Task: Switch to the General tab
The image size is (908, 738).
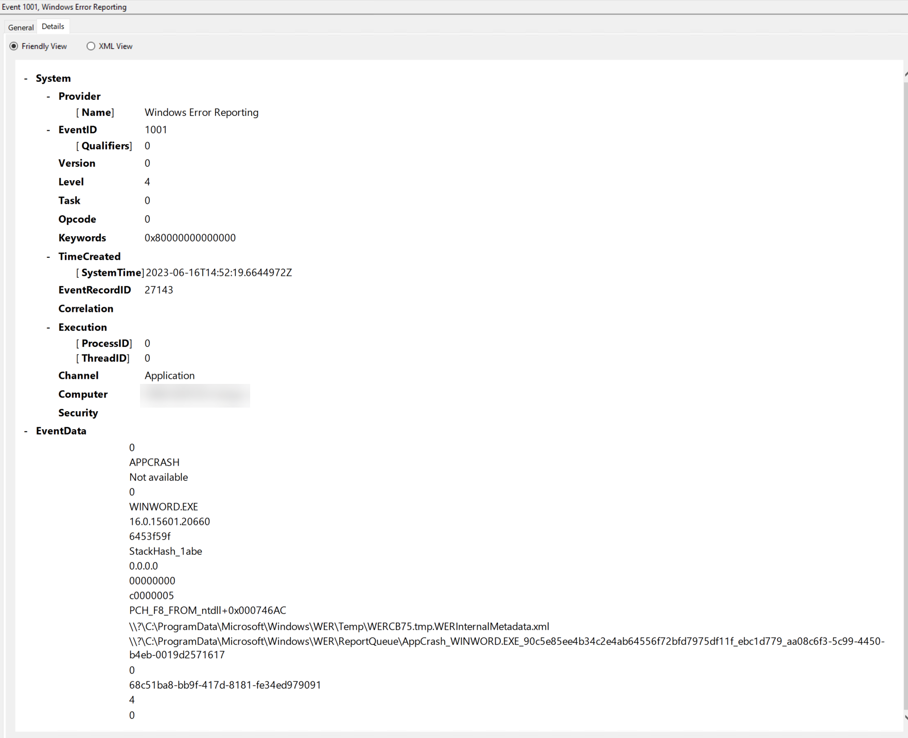Action: (21, 26)
